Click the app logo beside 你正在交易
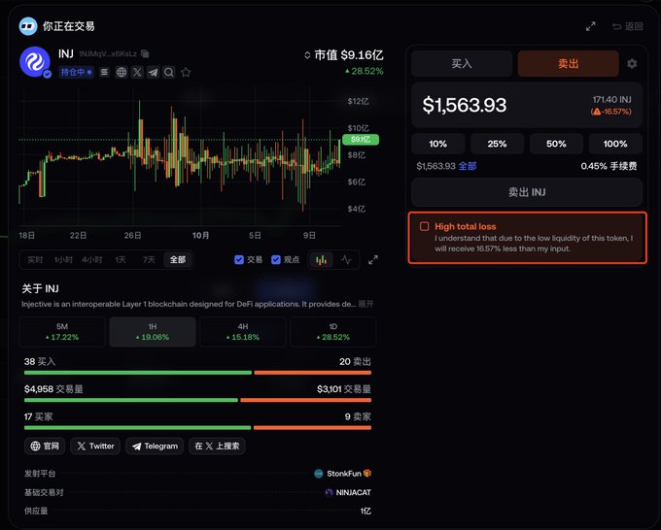661x530 pixels. point(28,26)
